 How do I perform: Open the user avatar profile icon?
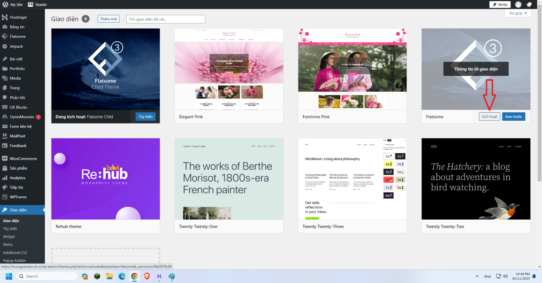(518, 4)
